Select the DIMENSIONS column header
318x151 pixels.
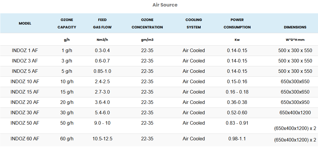295,27
